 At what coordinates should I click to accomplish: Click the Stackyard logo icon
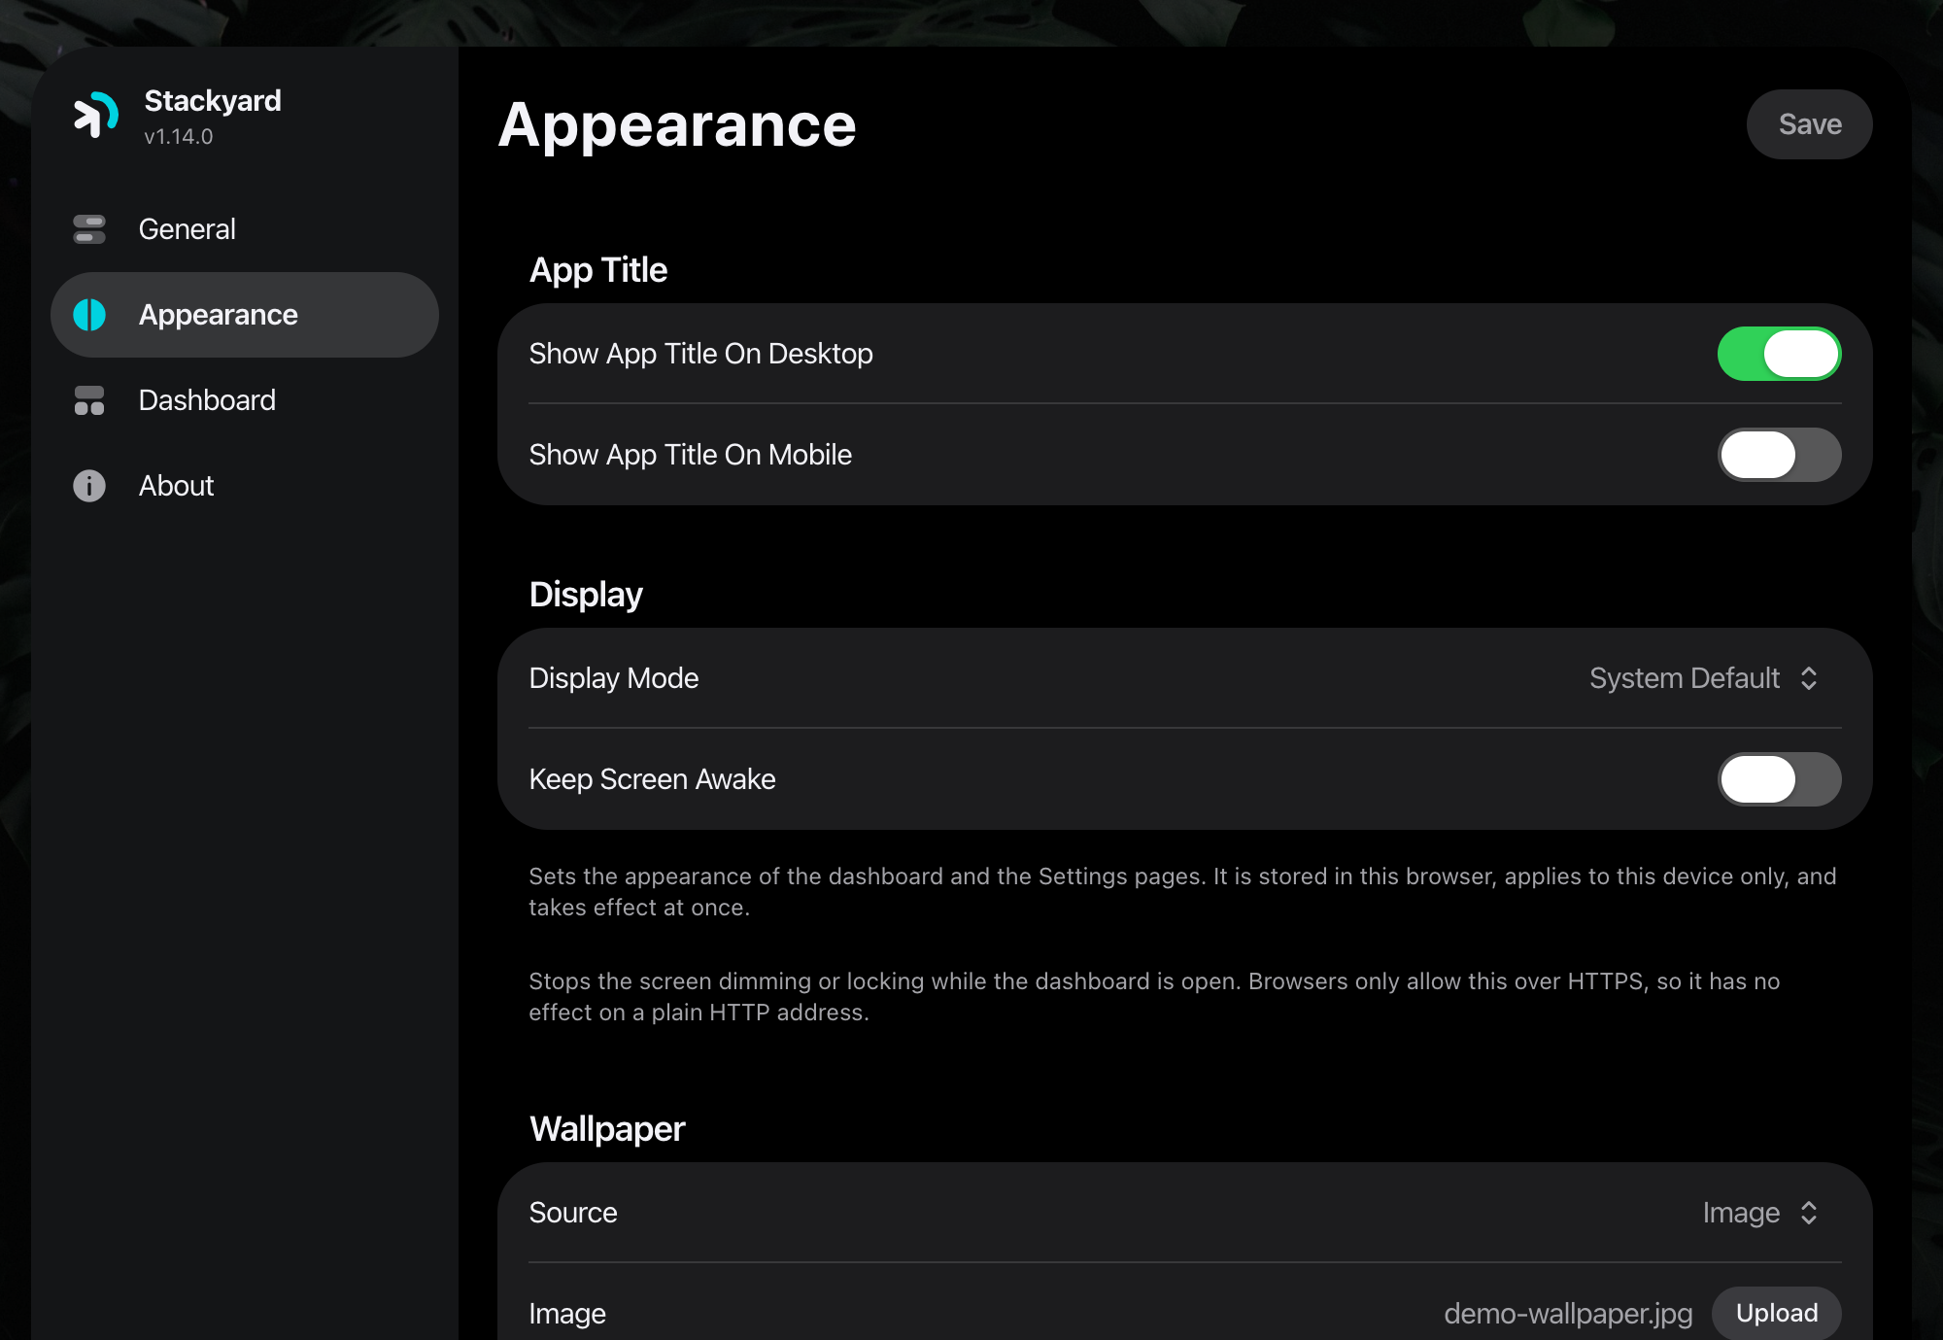96,115
